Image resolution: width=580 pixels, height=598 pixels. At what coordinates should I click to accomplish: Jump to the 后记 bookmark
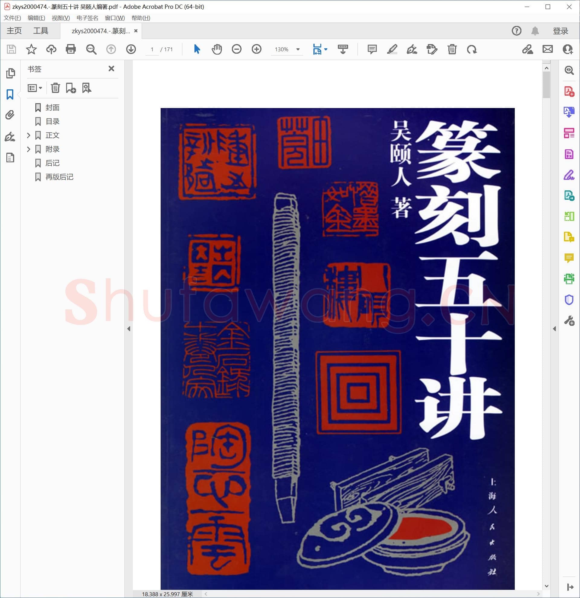[x=52, y=163]
